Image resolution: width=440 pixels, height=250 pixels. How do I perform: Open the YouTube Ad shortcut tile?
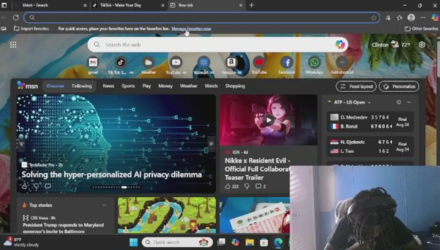pos(176,65)
